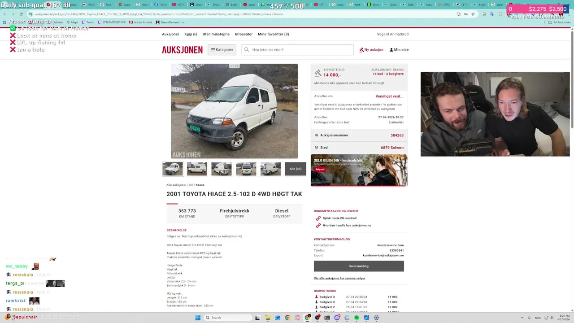Open Spotify from the taskbar
The image size is (574, 323).
click(x=357, y=318)
